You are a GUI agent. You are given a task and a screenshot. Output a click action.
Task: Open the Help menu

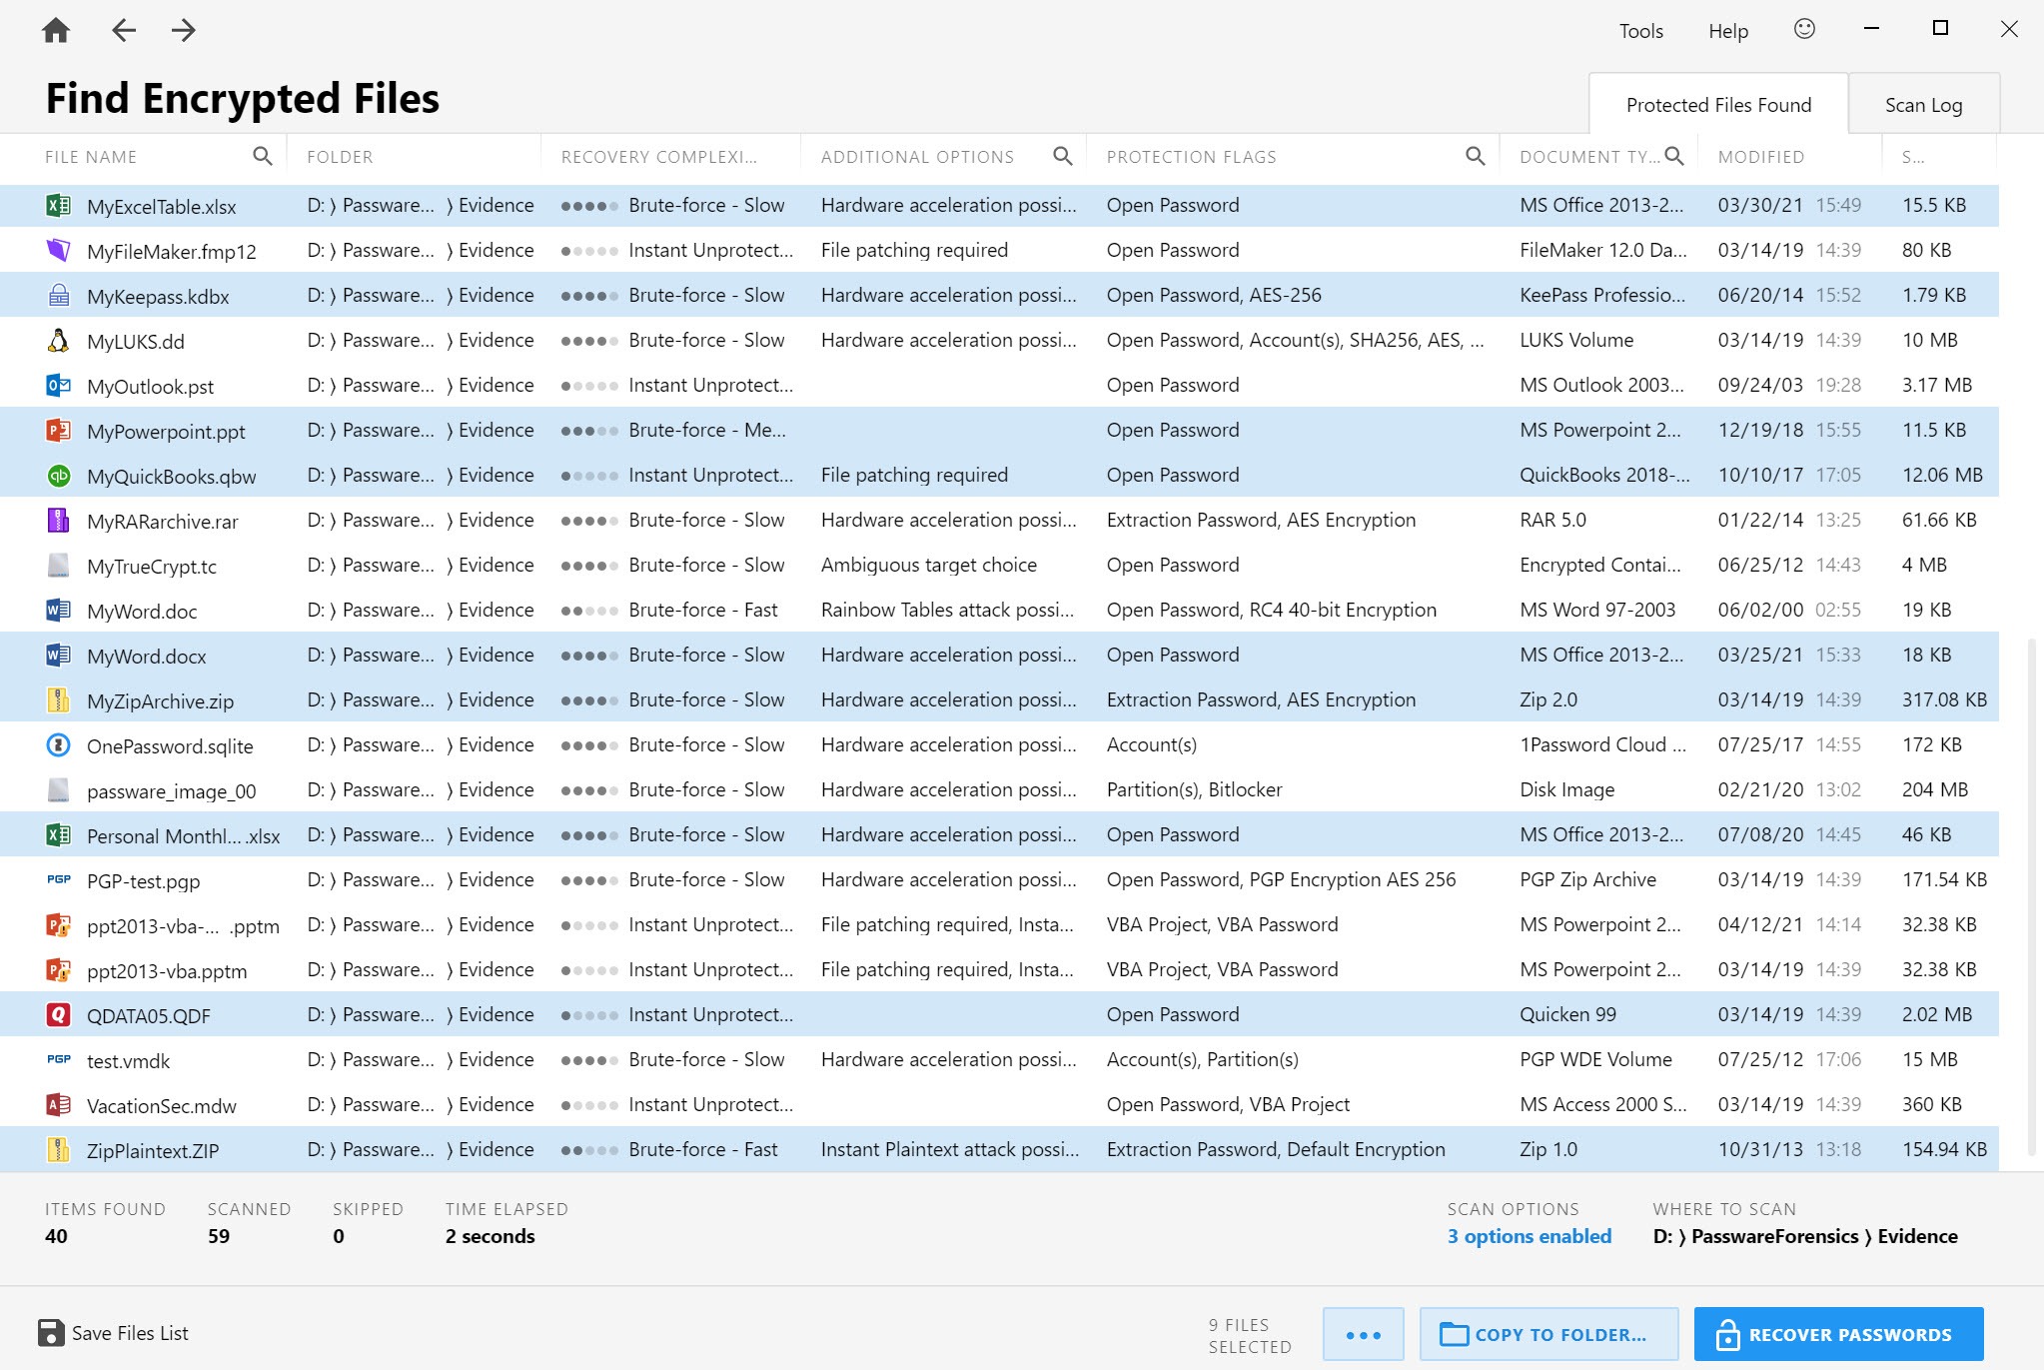pyautogui.click(x=1728, y=31)
